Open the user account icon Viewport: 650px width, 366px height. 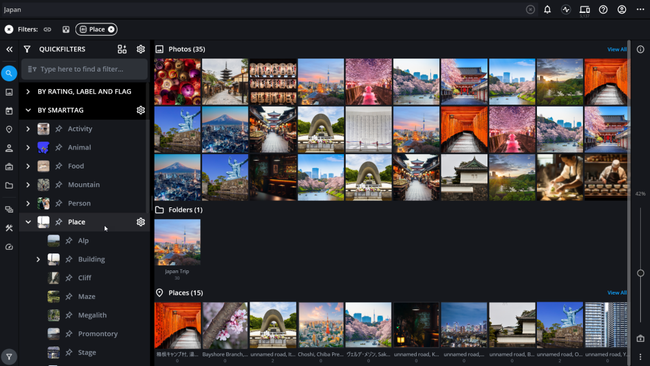(x=622, y=10)
